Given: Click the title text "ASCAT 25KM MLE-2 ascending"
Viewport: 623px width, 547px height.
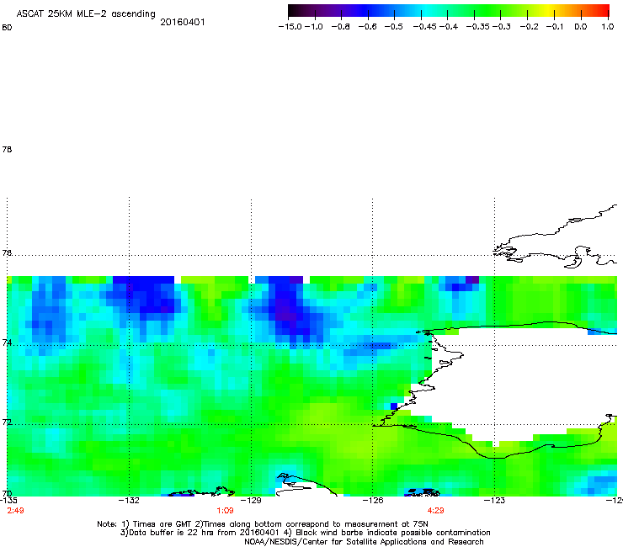Looking at the screenshot, I should (86, 14).
